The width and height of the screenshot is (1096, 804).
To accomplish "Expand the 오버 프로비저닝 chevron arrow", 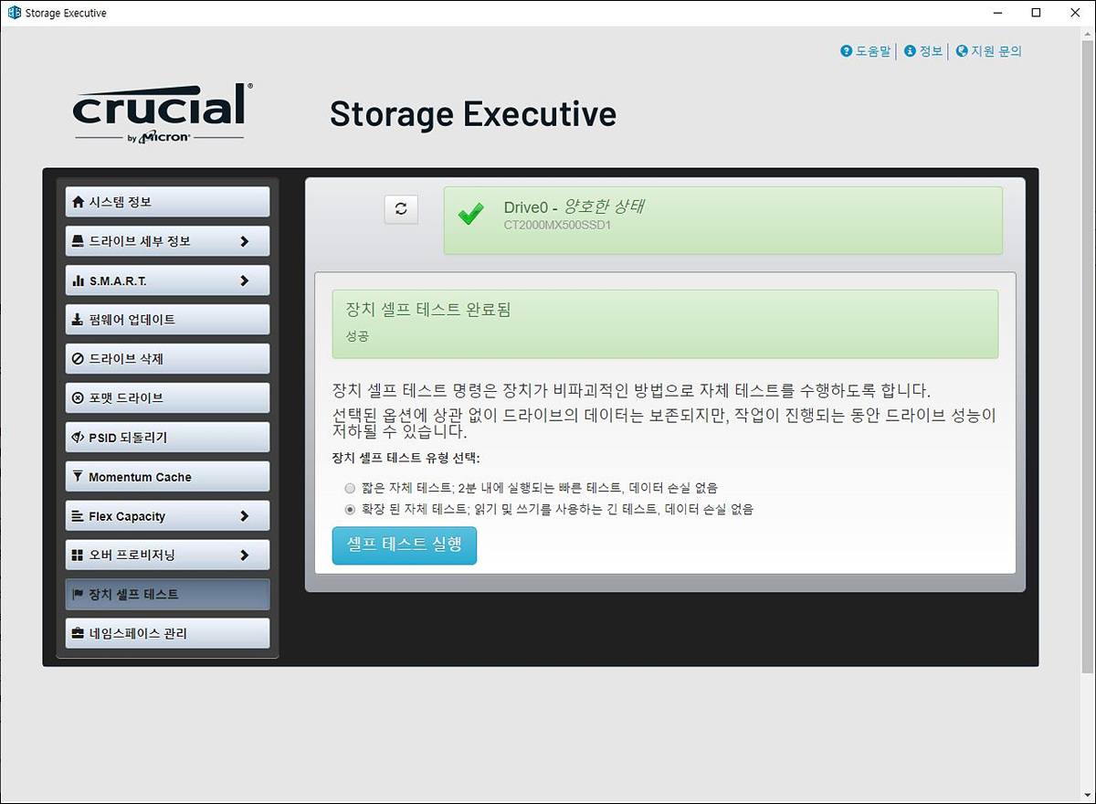I will pyautogui.click(x=244, y=555).
